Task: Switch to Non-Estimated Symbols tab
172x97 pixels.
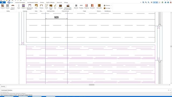Action: point(33,2)
